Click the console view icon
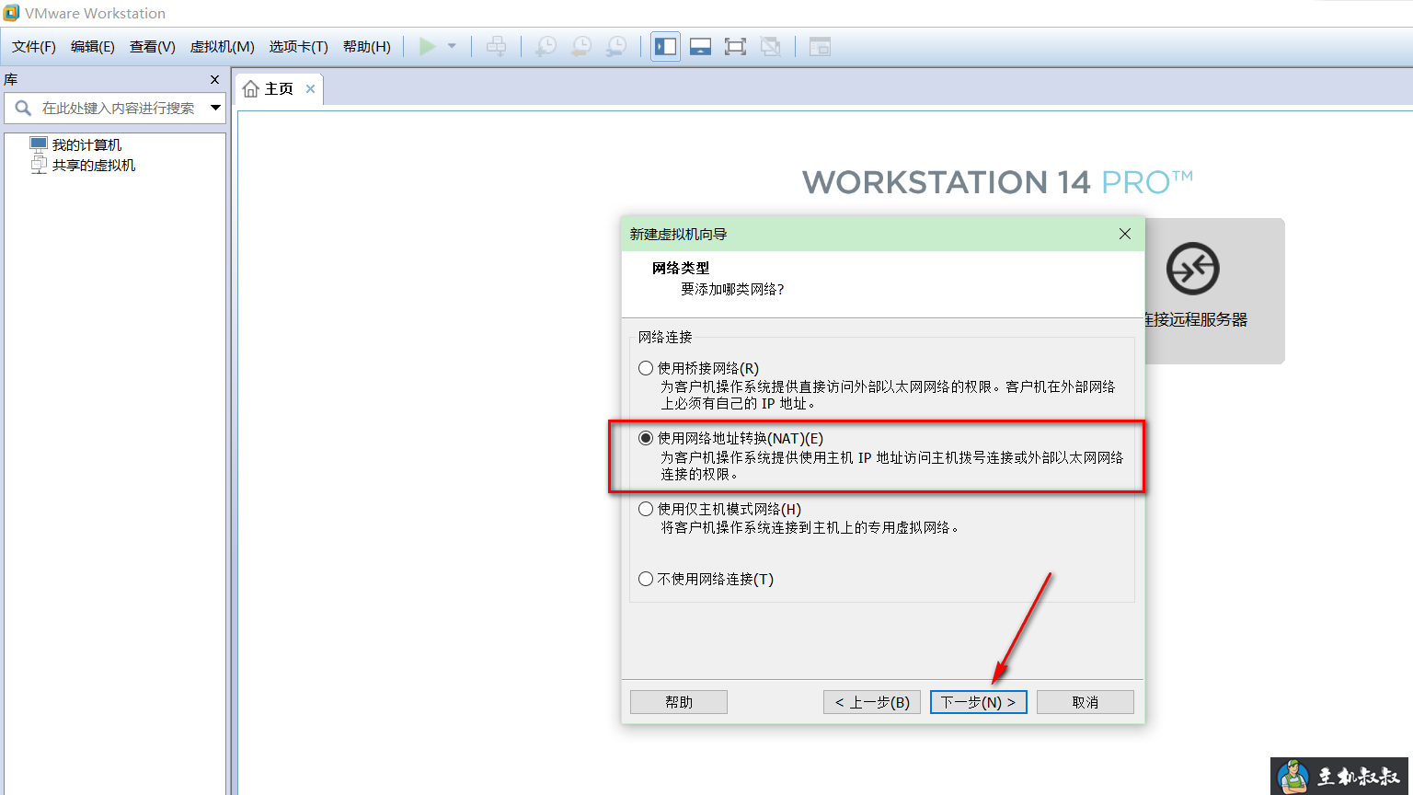This screenshot has height=795, width=1413. click(820, 46)
